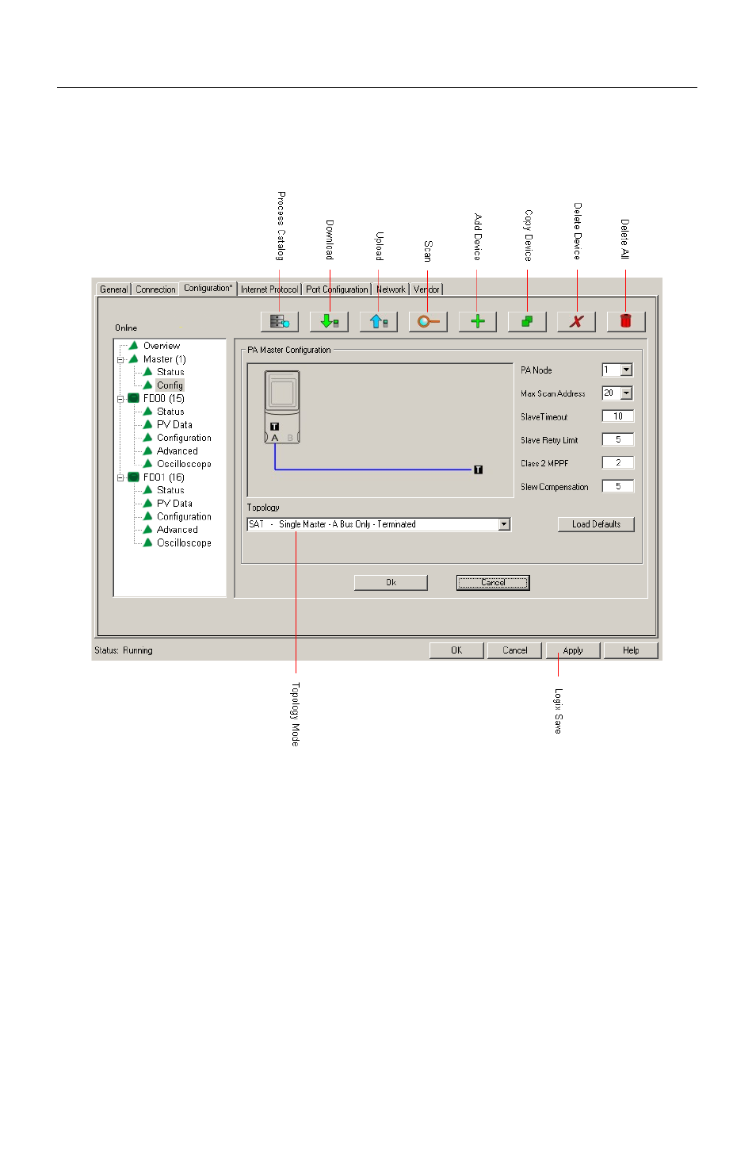Select the PA master module image
The height and width of the screenshot is (1169, 756).
(x=282, y=407)
